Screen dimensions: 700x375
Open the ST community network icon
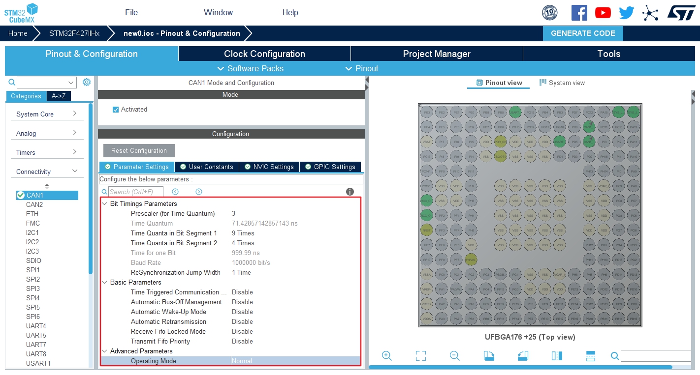click(x=650, y=13)
